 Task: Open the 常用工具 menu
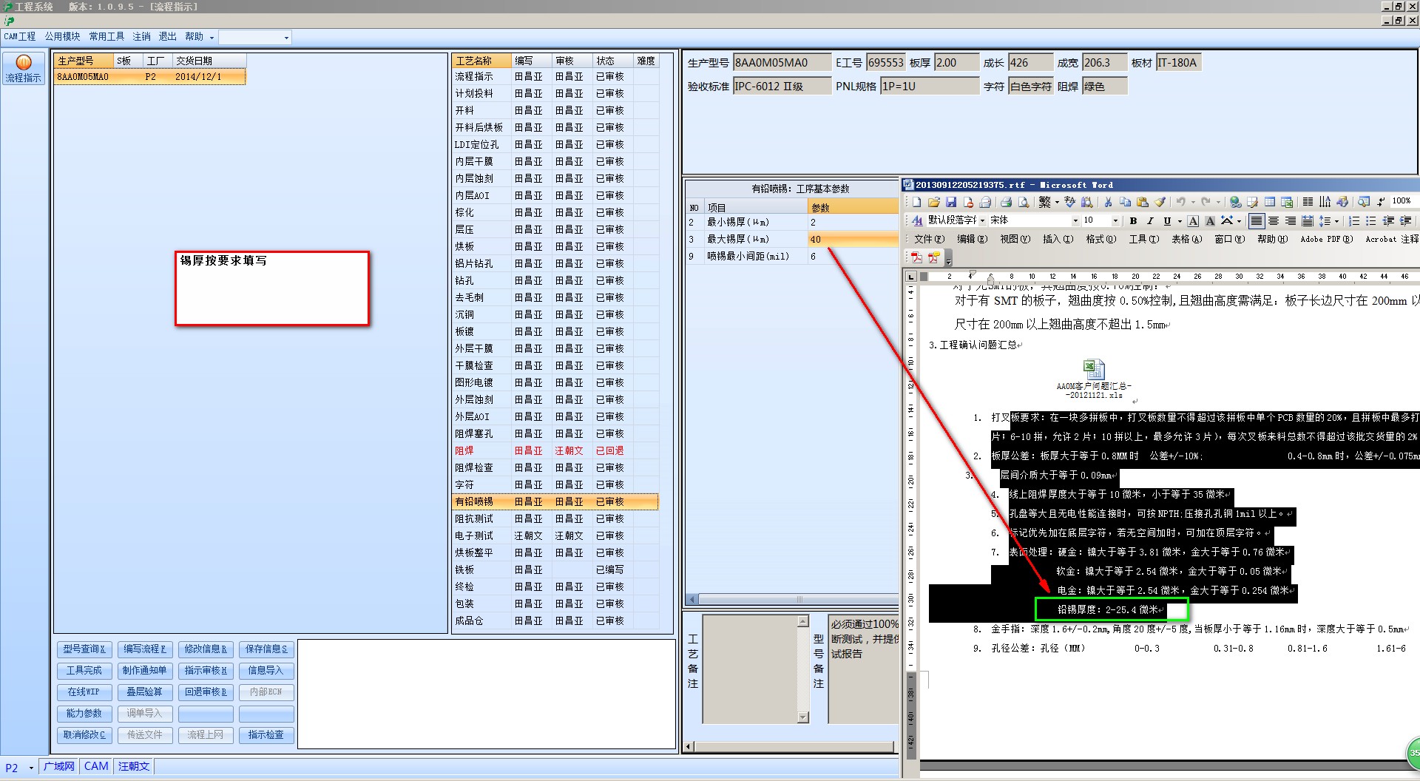(x=106, y=36)
